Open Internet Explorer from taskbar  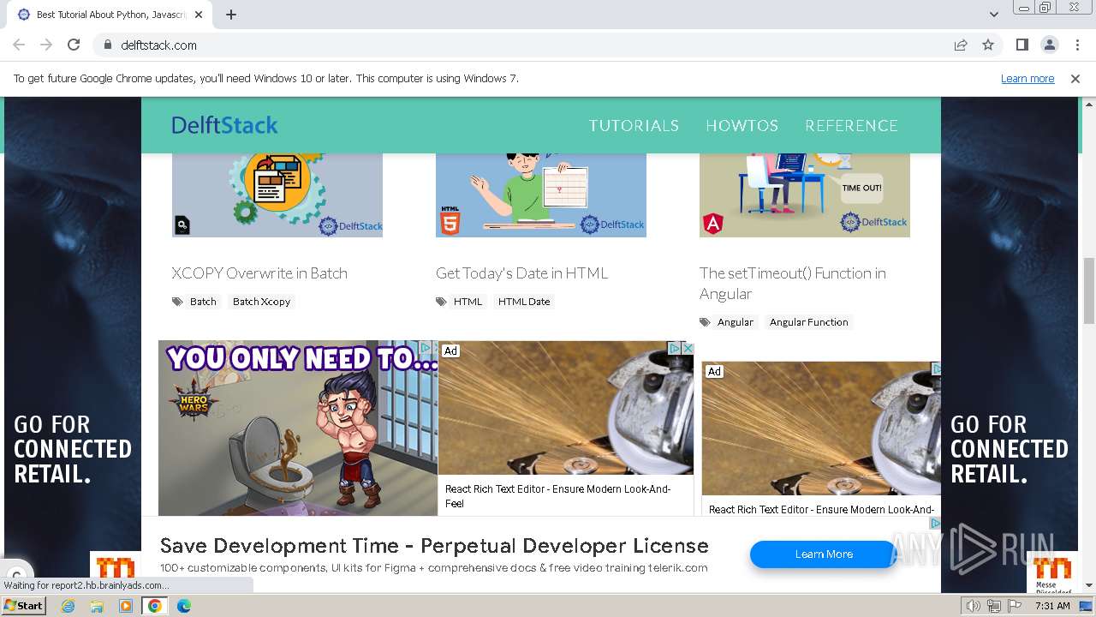(68, 606)
